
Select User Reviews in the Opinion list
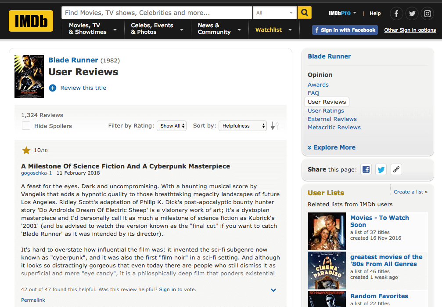coord(327,102)
